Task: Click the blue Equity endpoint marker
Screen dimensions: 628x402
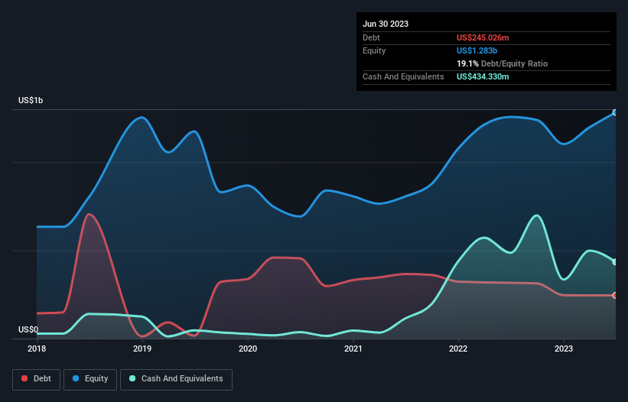Action: (615, 112)
